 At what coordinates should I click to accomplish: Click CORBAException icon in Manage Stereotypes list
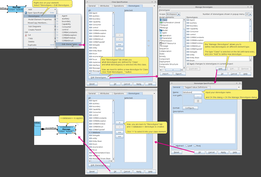[188, 40]
